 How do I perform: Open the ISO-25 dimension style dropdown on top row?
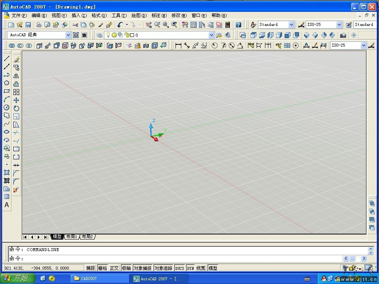tap(339, 25)
